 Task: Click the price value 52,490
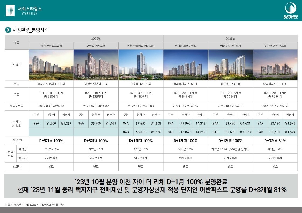(230, 124)
